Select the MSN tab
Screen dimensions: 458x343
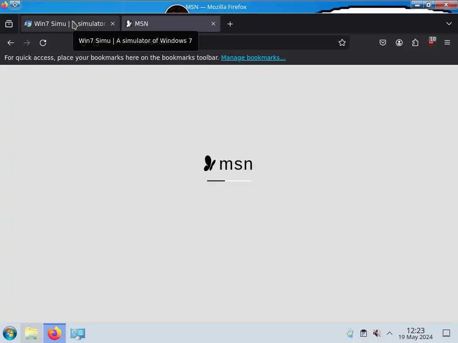[x=171, y=24]
